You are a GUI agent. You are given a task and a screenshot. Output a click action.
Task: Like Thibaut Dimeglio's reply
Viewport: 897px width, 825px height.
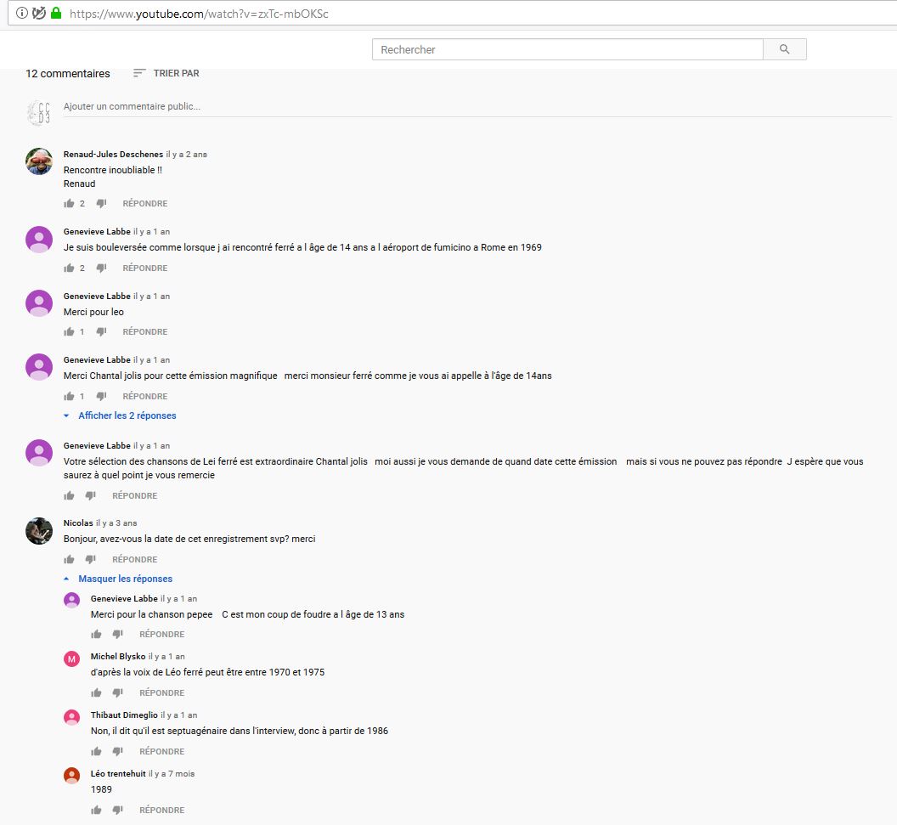[97, 752]
